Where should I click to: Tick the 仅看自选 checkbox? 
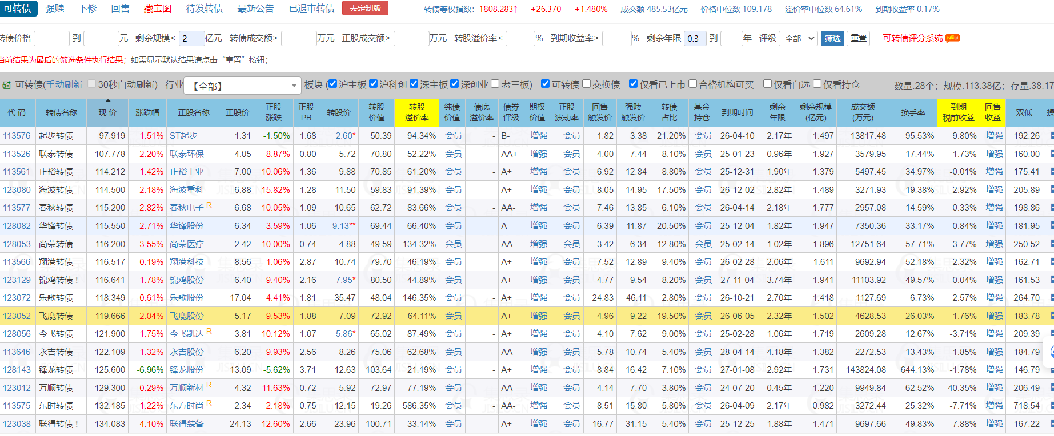[x=767, y=84]
